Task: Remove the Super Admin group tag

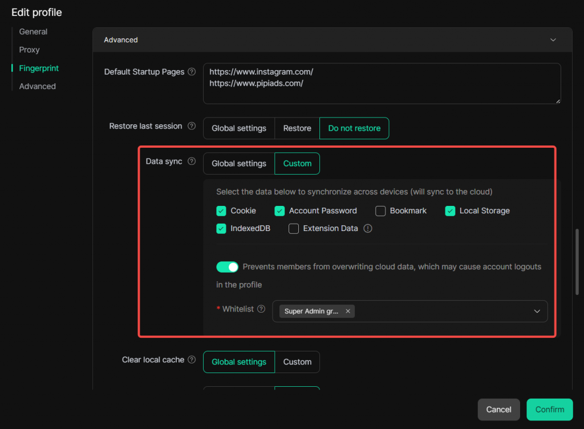Action: pos(348,311)
